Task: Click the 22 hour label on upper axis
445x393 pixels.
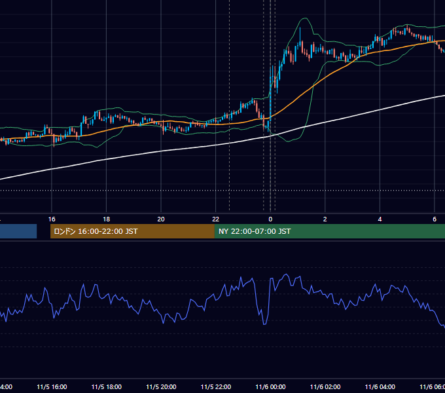Action: (x=216, y=219)
